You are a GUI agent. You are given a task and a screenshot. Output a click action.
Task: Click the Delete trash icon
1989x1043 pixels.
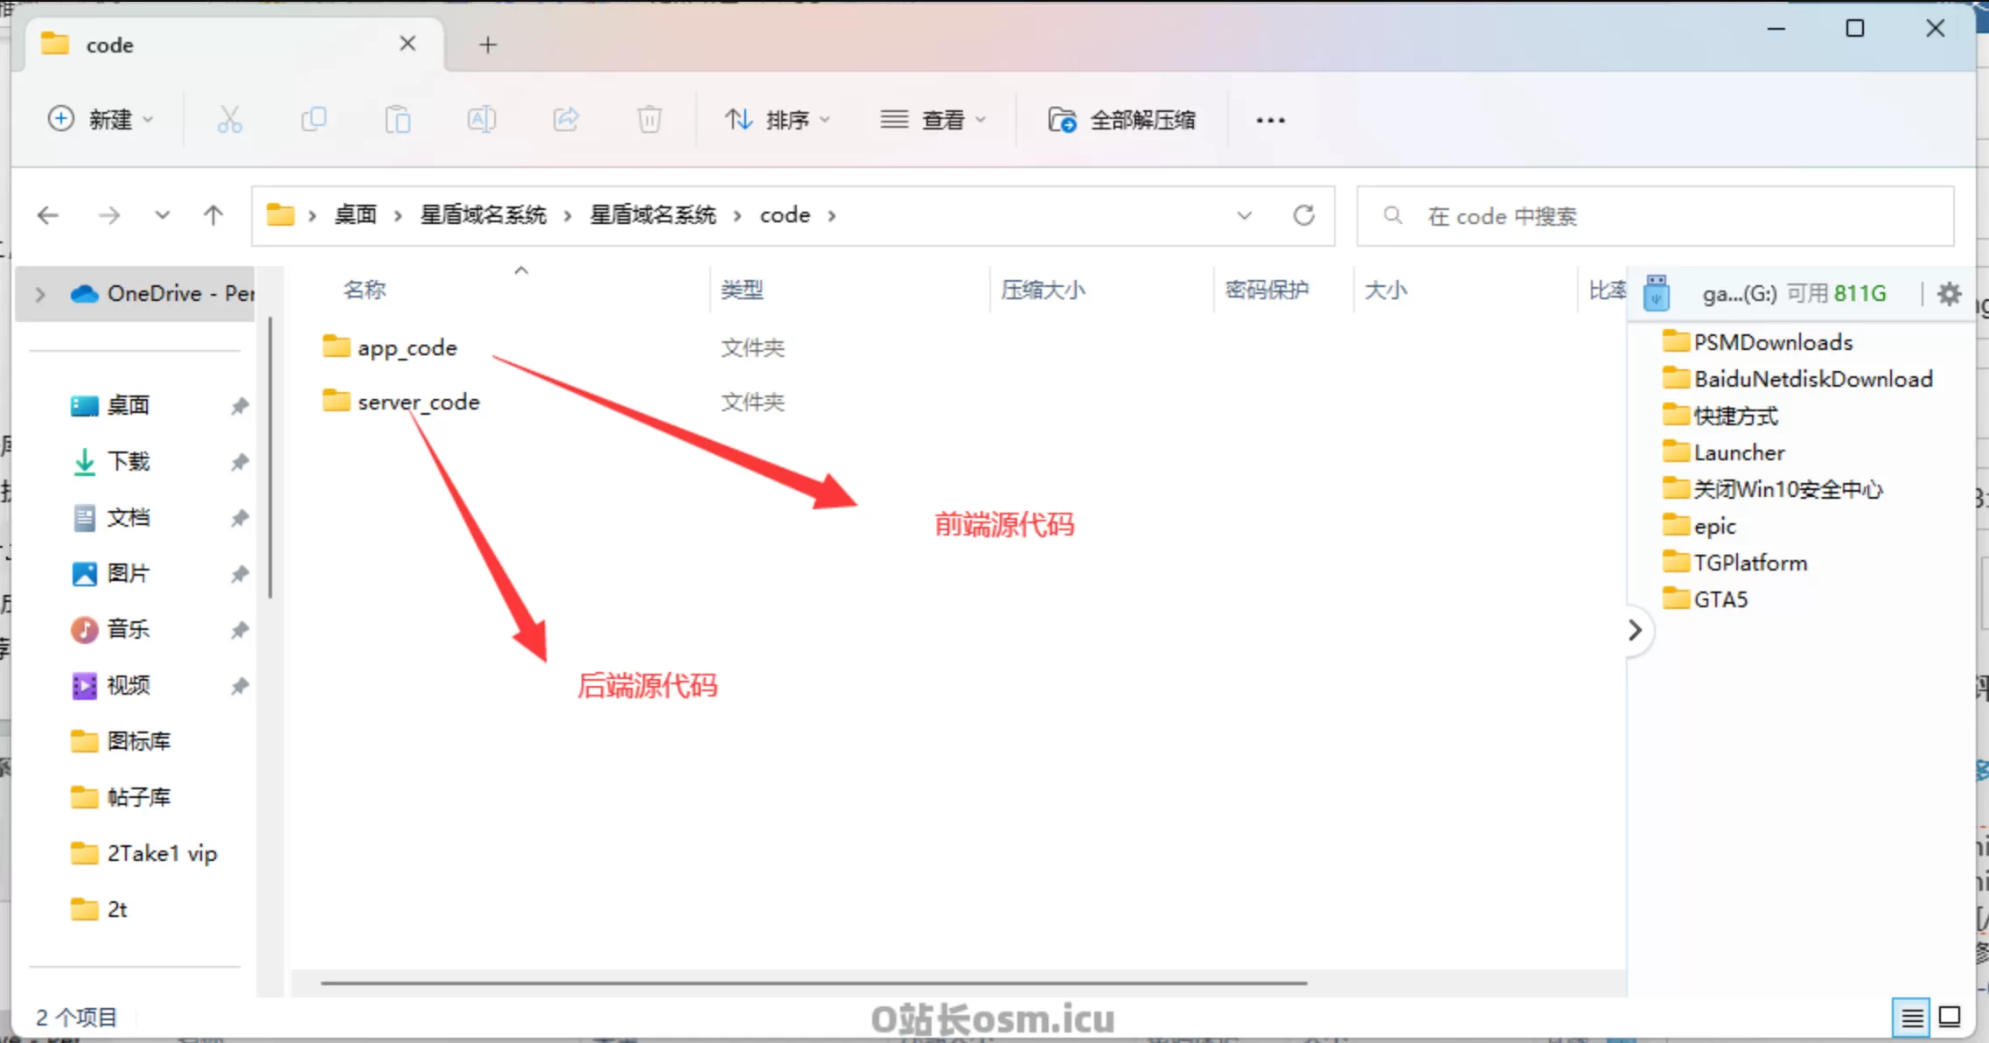tap(649, 120)
